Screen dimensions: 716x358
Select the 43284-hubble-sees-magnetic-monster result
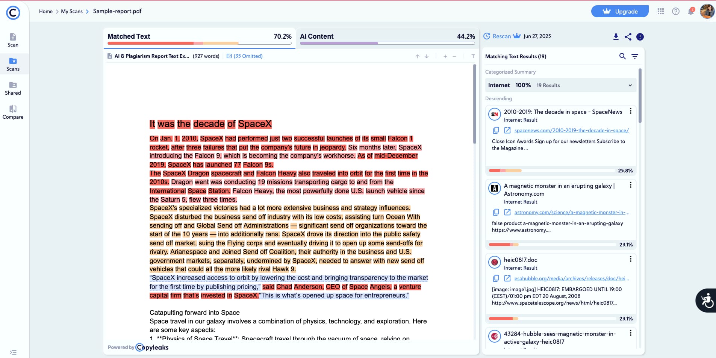(560, 338)
